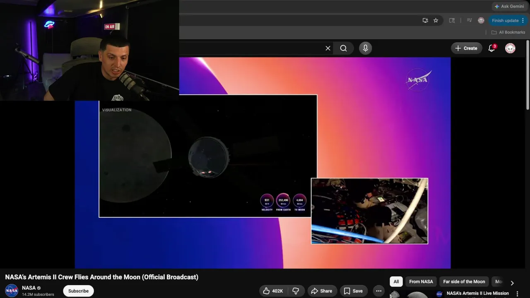
Task: Open the media controls playlist icon
Action: click(x=469, y=20)
